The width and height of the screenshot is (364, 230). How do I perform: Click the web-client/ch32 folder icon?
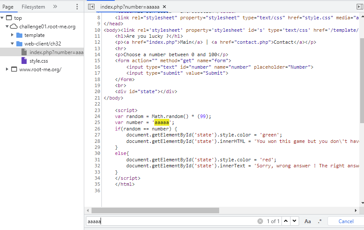point(19,44)
